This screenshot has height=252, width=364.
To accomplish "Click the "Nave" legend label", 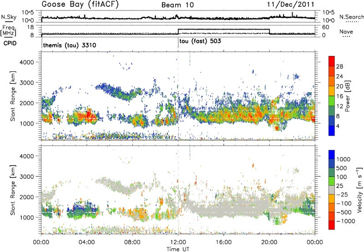I will tap(346, 32).
